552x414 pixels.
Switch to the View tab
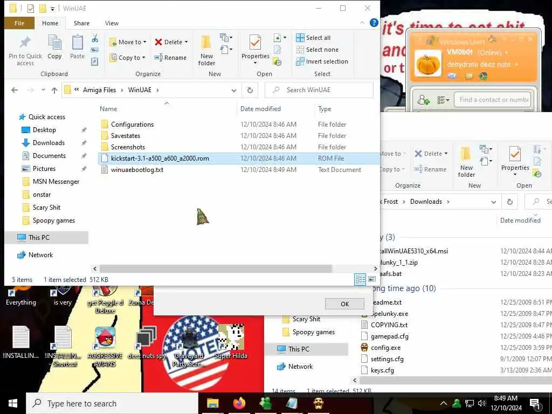click(x=112, y=23)
